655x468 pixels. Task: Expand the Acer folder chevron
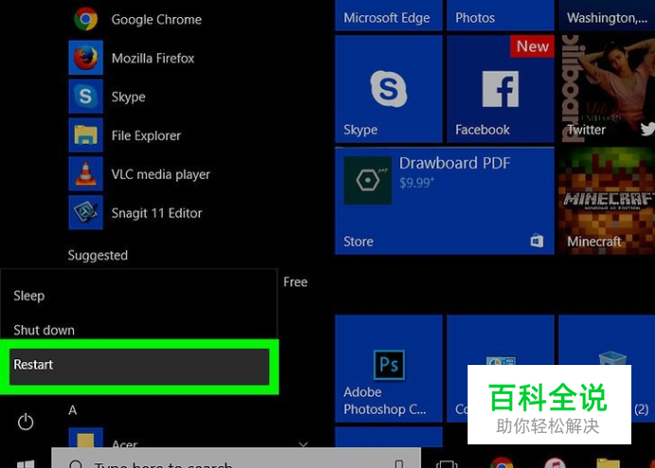pyautogui.click(x=303, y=444)
